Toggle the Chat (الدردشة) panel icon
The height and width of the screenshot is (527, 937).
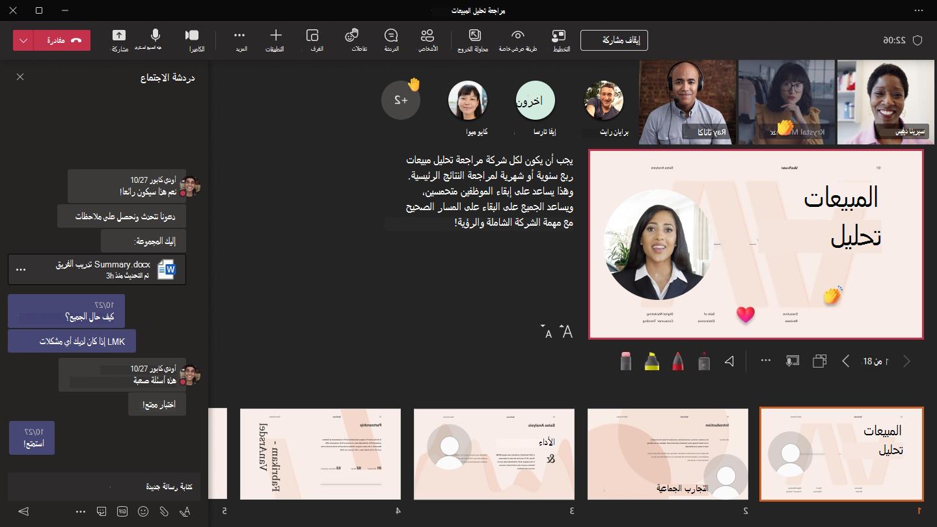[x=391, y=35]
